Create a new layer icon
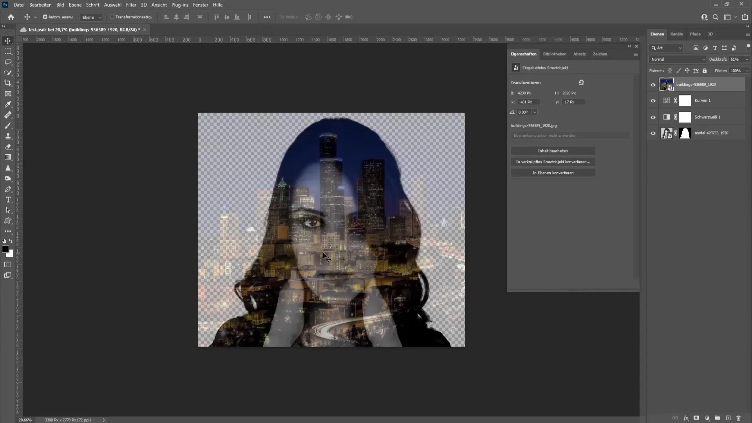Screen dimensions: 752x423 point(728,418)
